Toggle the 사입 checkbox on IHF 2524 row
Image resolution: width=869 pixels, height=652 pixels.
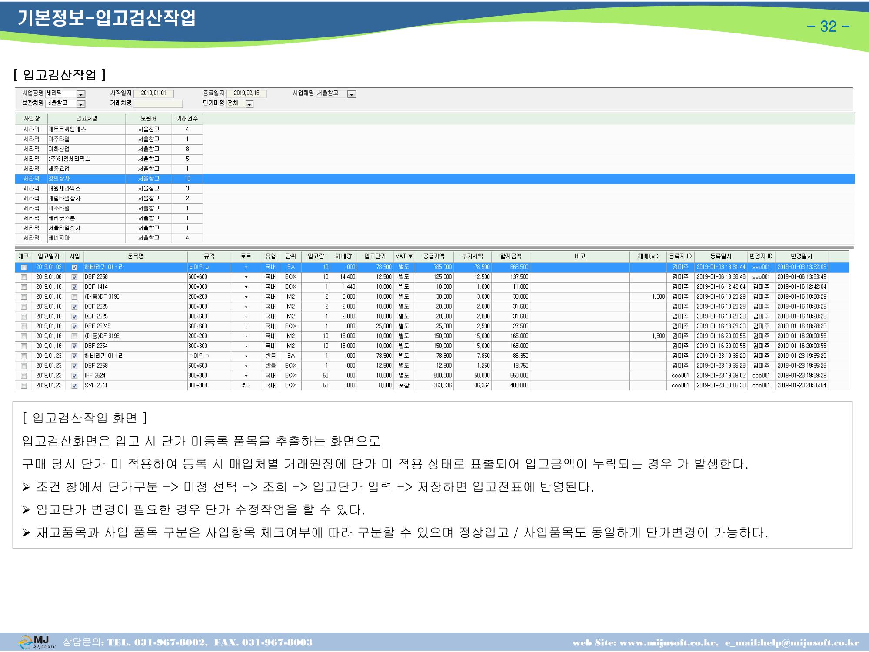74,376
